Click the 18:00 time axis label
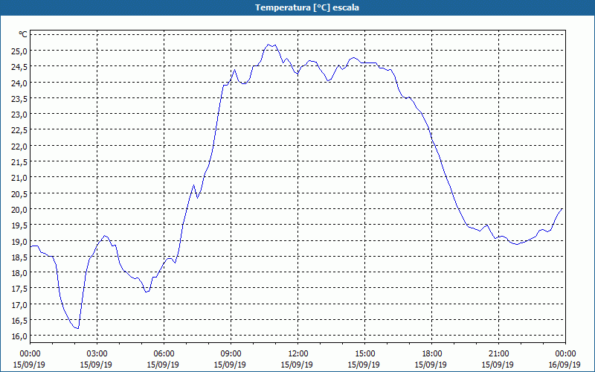This screenshot has width=595, height=372. click(x=431, y=354)
